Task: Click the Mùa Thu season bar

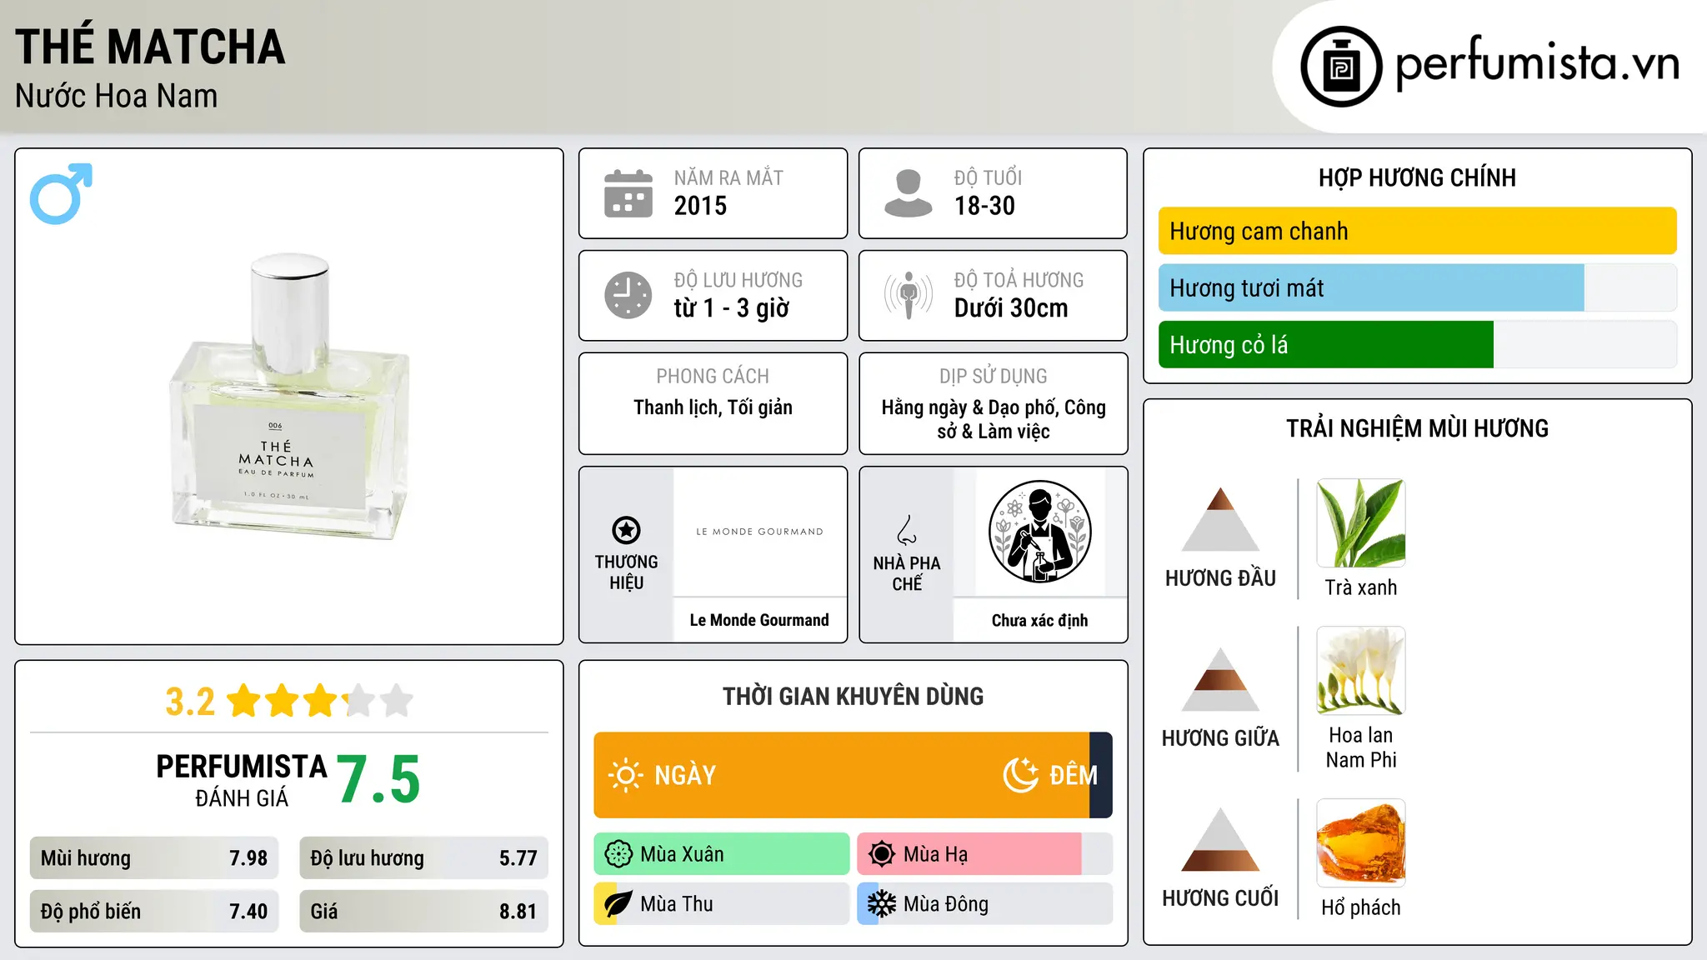Action: (722, 904)
